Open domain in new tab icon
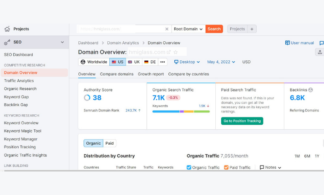 [169, 52]
